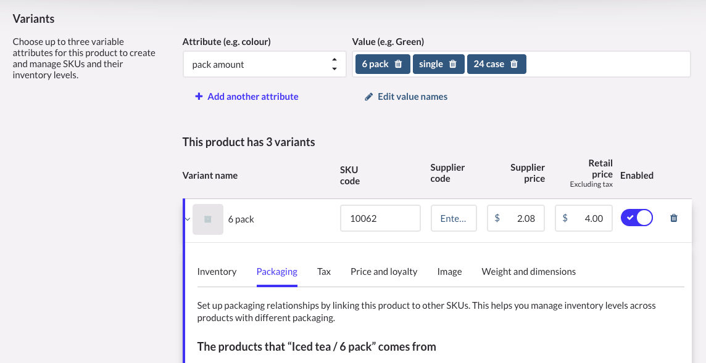The image size is (706, 363).
Task: Click the Supplier code input field
Action: click(x=454, y=218)
